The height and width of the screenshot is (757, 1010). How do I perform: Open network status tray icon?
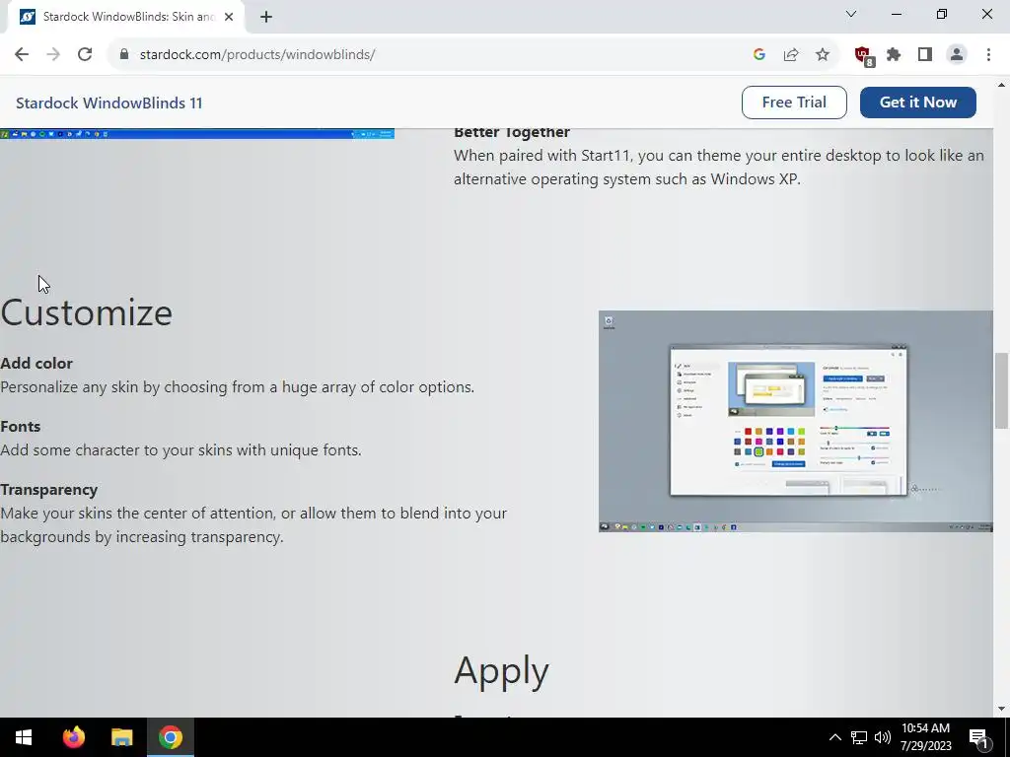coord(859,737)
